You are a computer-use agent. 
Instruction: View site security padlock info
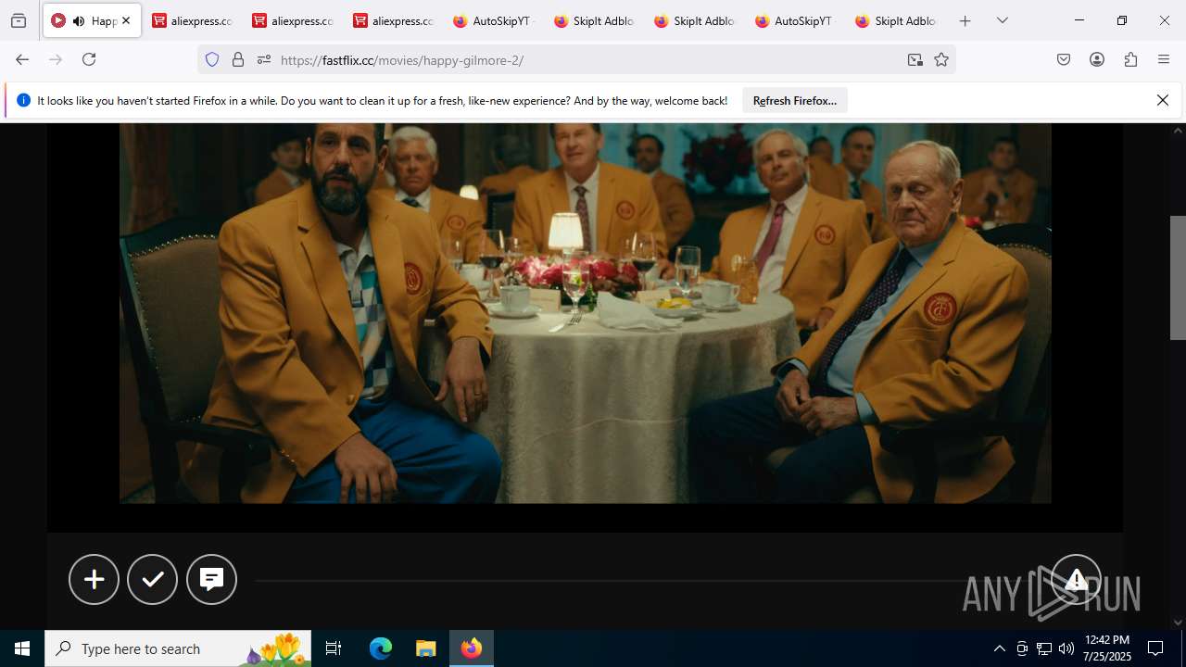coord(238,59)
